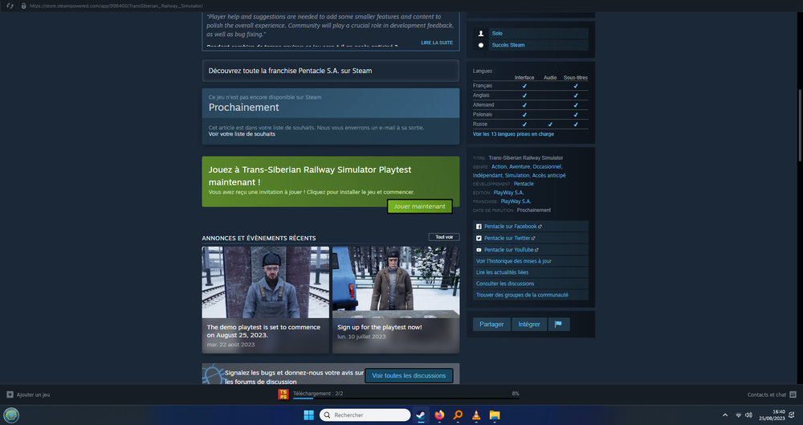Click PlayWay S.A. publisher link

click(508, 193)
